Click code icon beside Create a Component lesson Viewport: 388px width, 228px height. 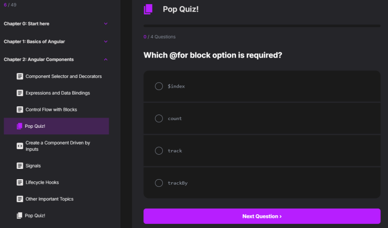[20, 146]
